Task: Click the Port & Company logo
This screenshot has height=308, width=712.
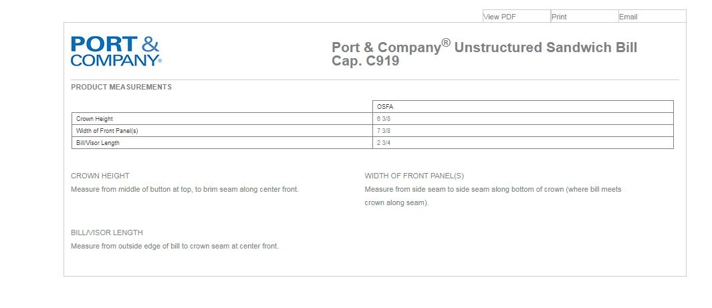Action: (x=116, y=51)
